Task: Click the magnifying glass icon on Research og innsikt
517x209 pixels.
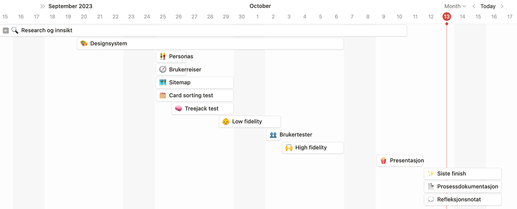Action: 15,31
